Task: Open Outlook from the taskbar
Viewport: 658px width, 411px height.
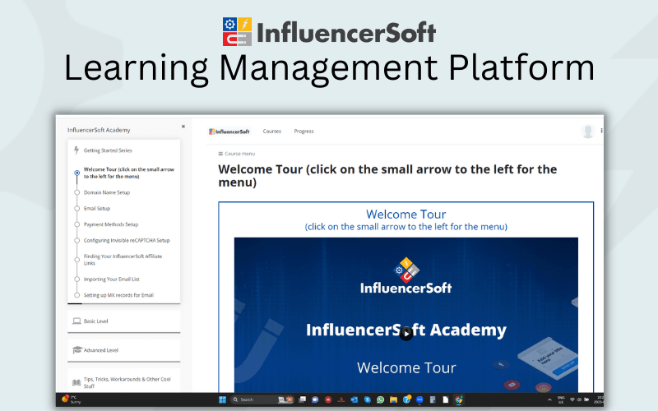Action: pyautogui.click(x=354, y=399)
